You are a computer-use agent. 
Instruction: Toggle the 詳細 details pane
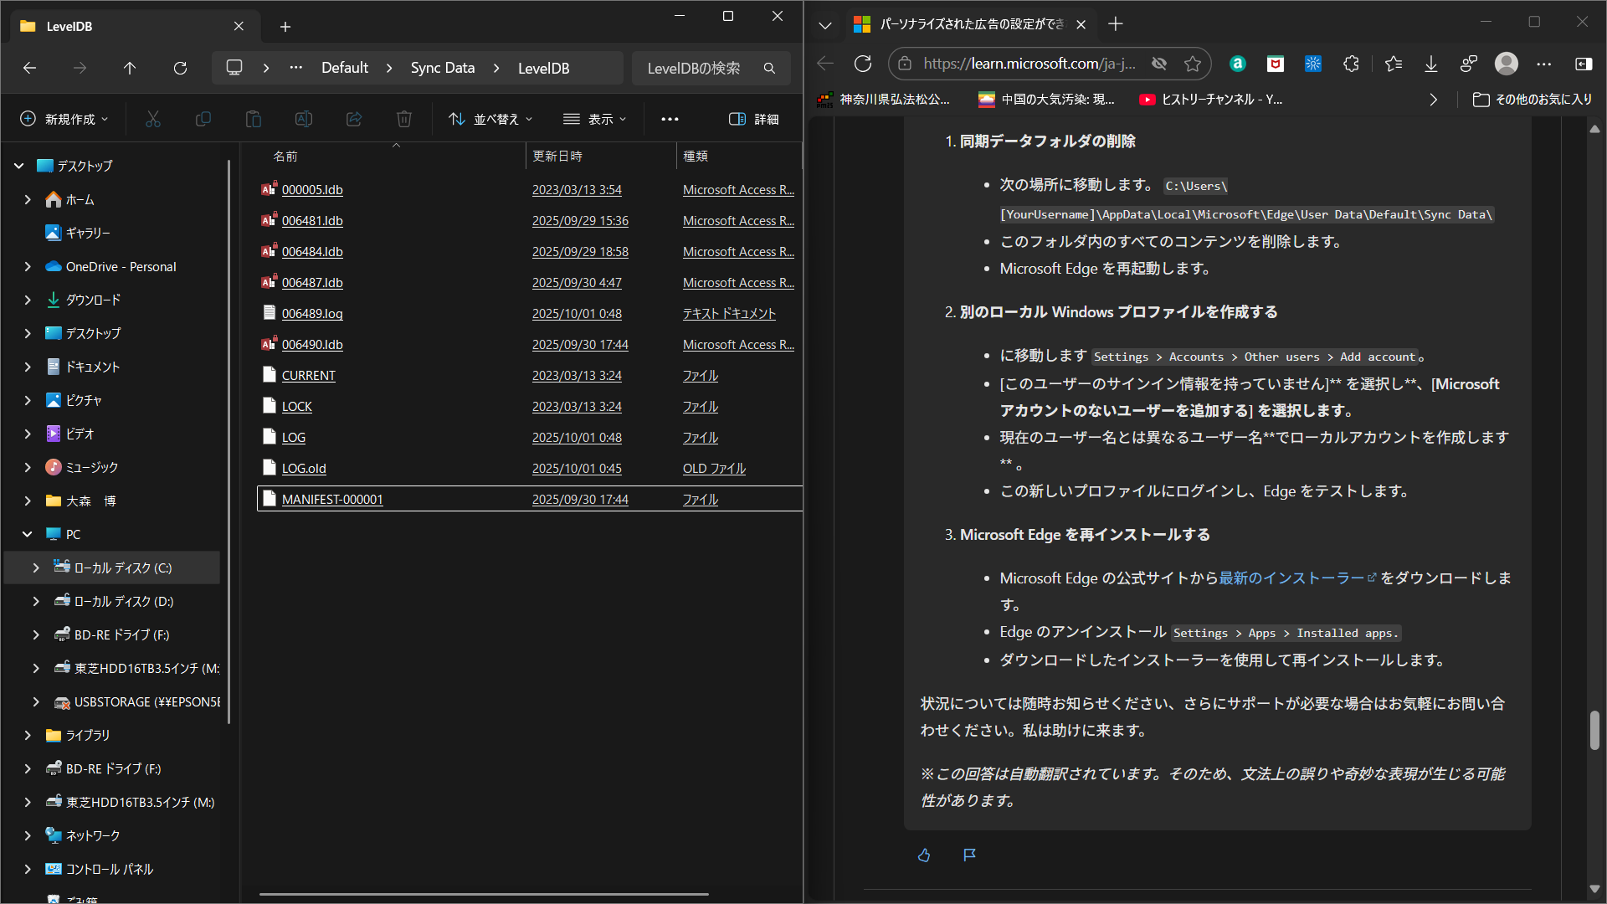(754, 119)
